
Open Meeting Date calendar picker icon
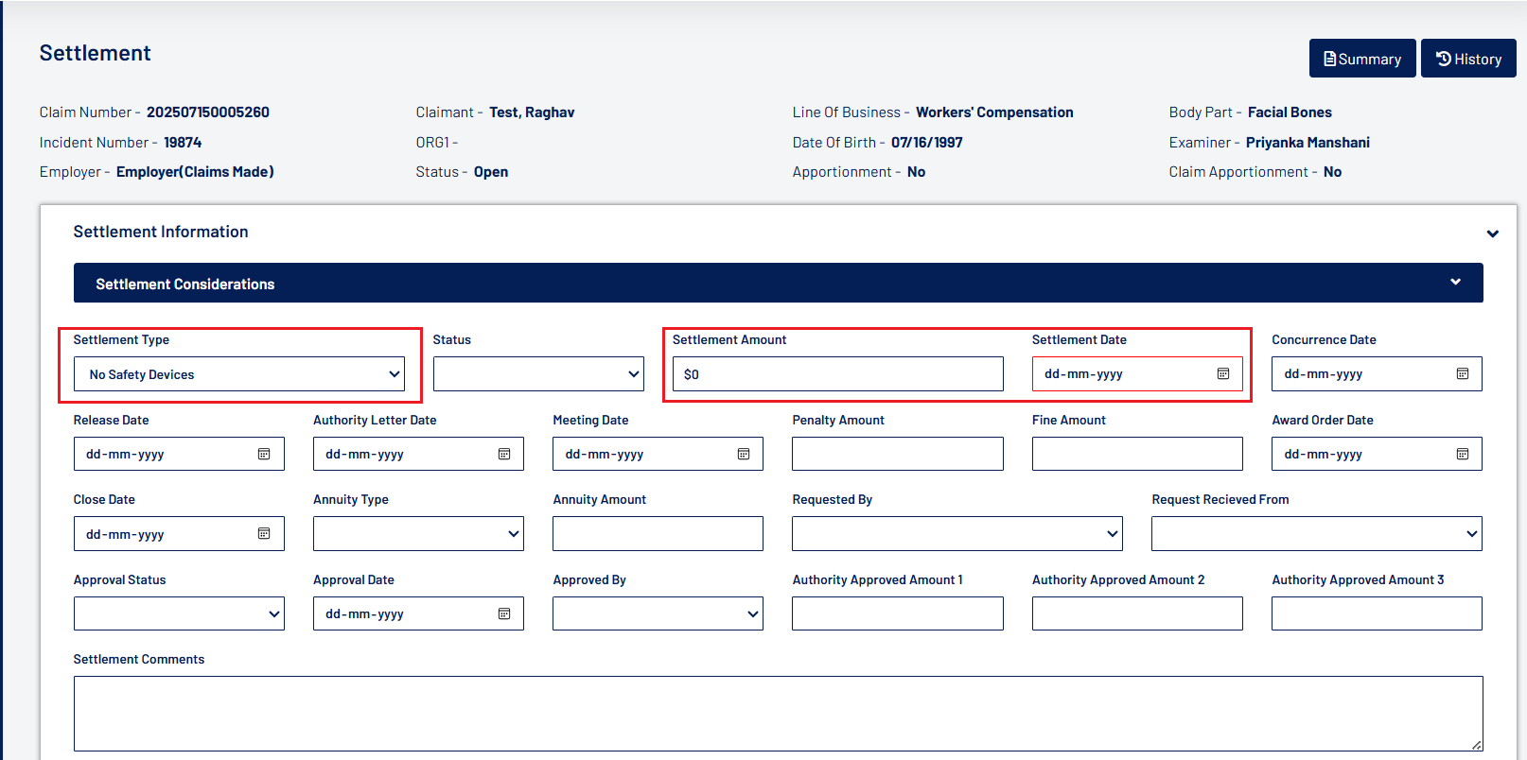tap(744, 455)
